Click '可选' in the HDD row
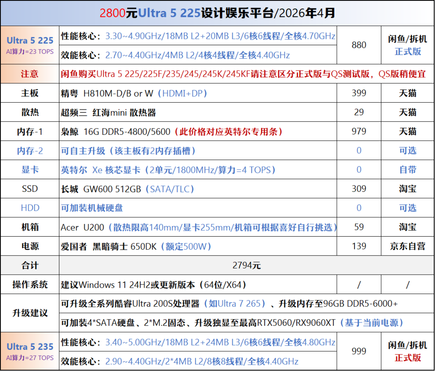435x371 pixels. click(408, 208)
